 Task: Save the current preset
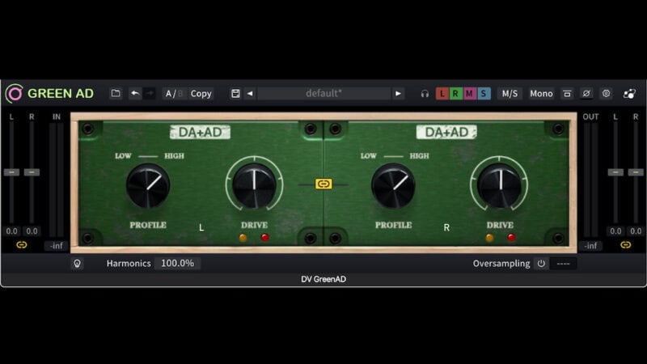(x=235, y=94)
